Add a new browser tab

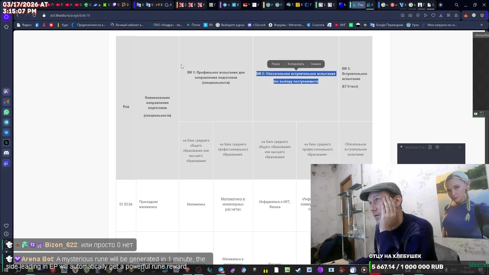point(440,5)
